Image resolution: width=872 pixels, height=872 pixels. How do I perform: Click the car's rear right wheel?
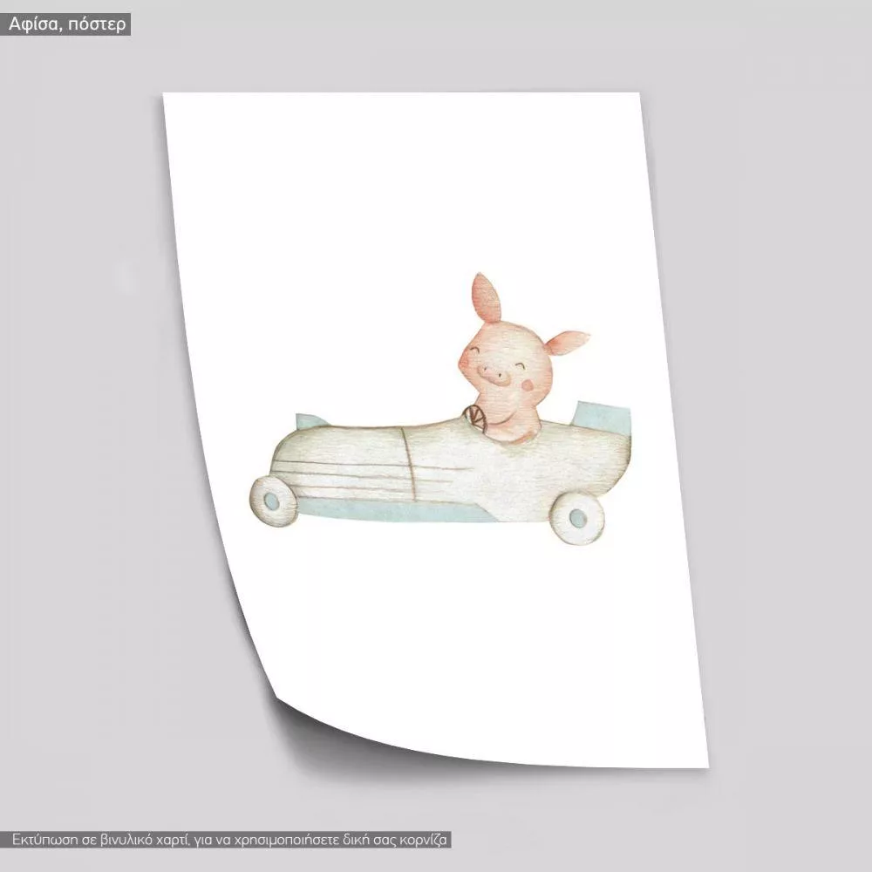tap(578, 519)
